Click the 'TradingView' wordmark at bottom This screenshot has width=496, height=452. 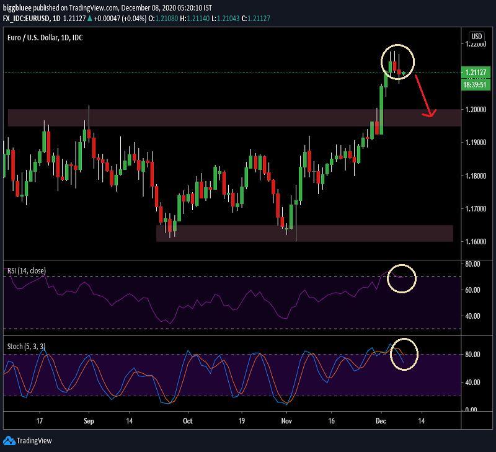[x=34, y=441]
